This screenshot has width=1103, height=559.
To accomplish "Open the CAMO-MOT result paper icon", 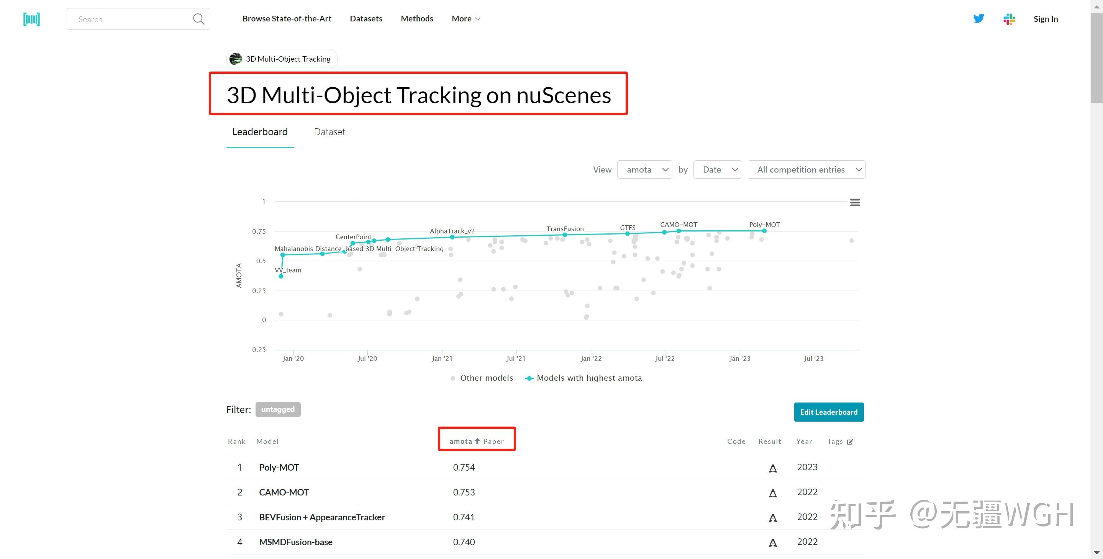I will pos(772,493).
